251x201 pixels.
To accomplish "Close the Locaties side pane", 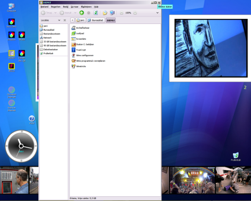I will click(65, 20).
